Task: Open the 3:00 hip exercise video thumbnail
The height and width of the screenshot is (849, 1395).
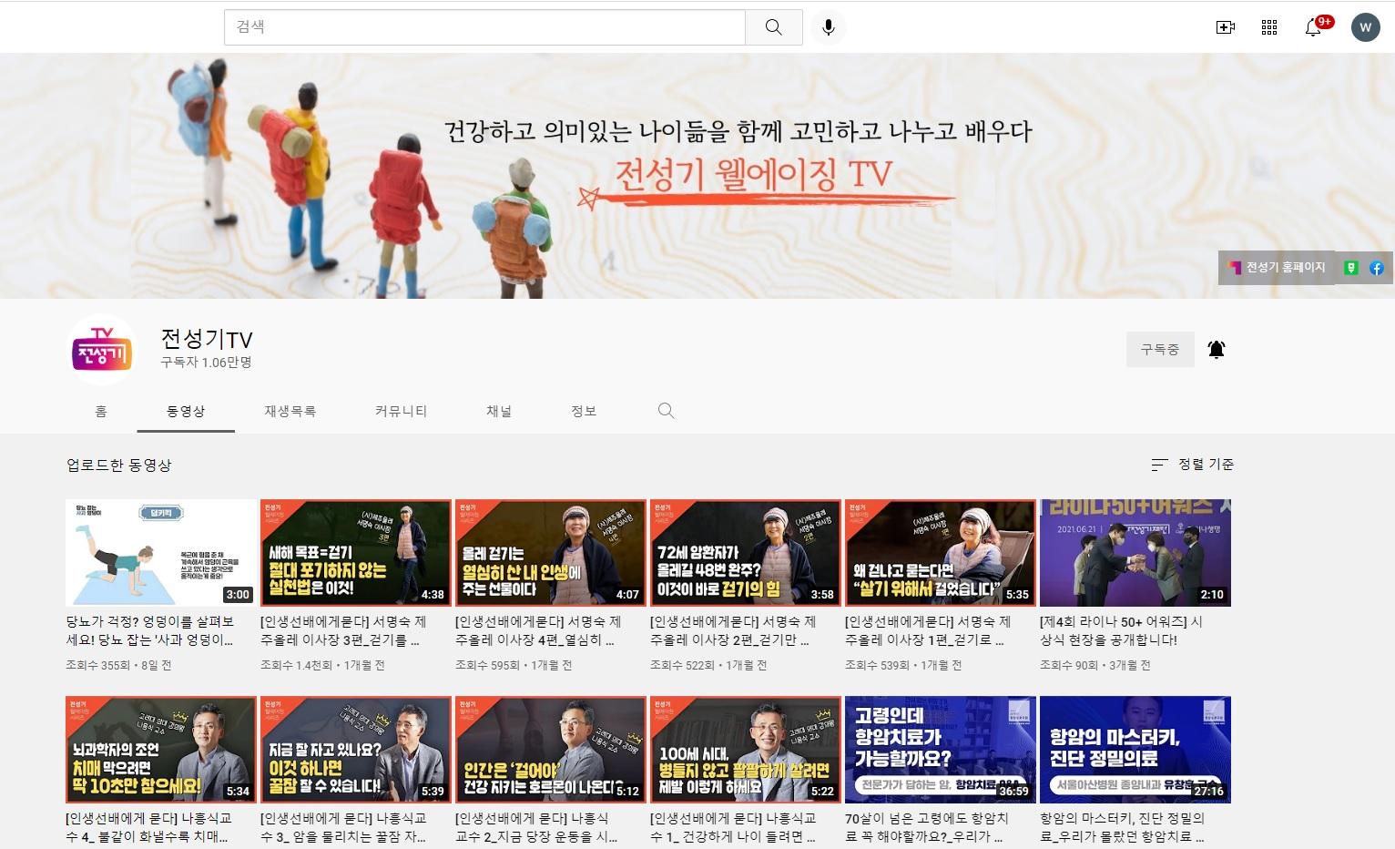Action: (161, 552)
